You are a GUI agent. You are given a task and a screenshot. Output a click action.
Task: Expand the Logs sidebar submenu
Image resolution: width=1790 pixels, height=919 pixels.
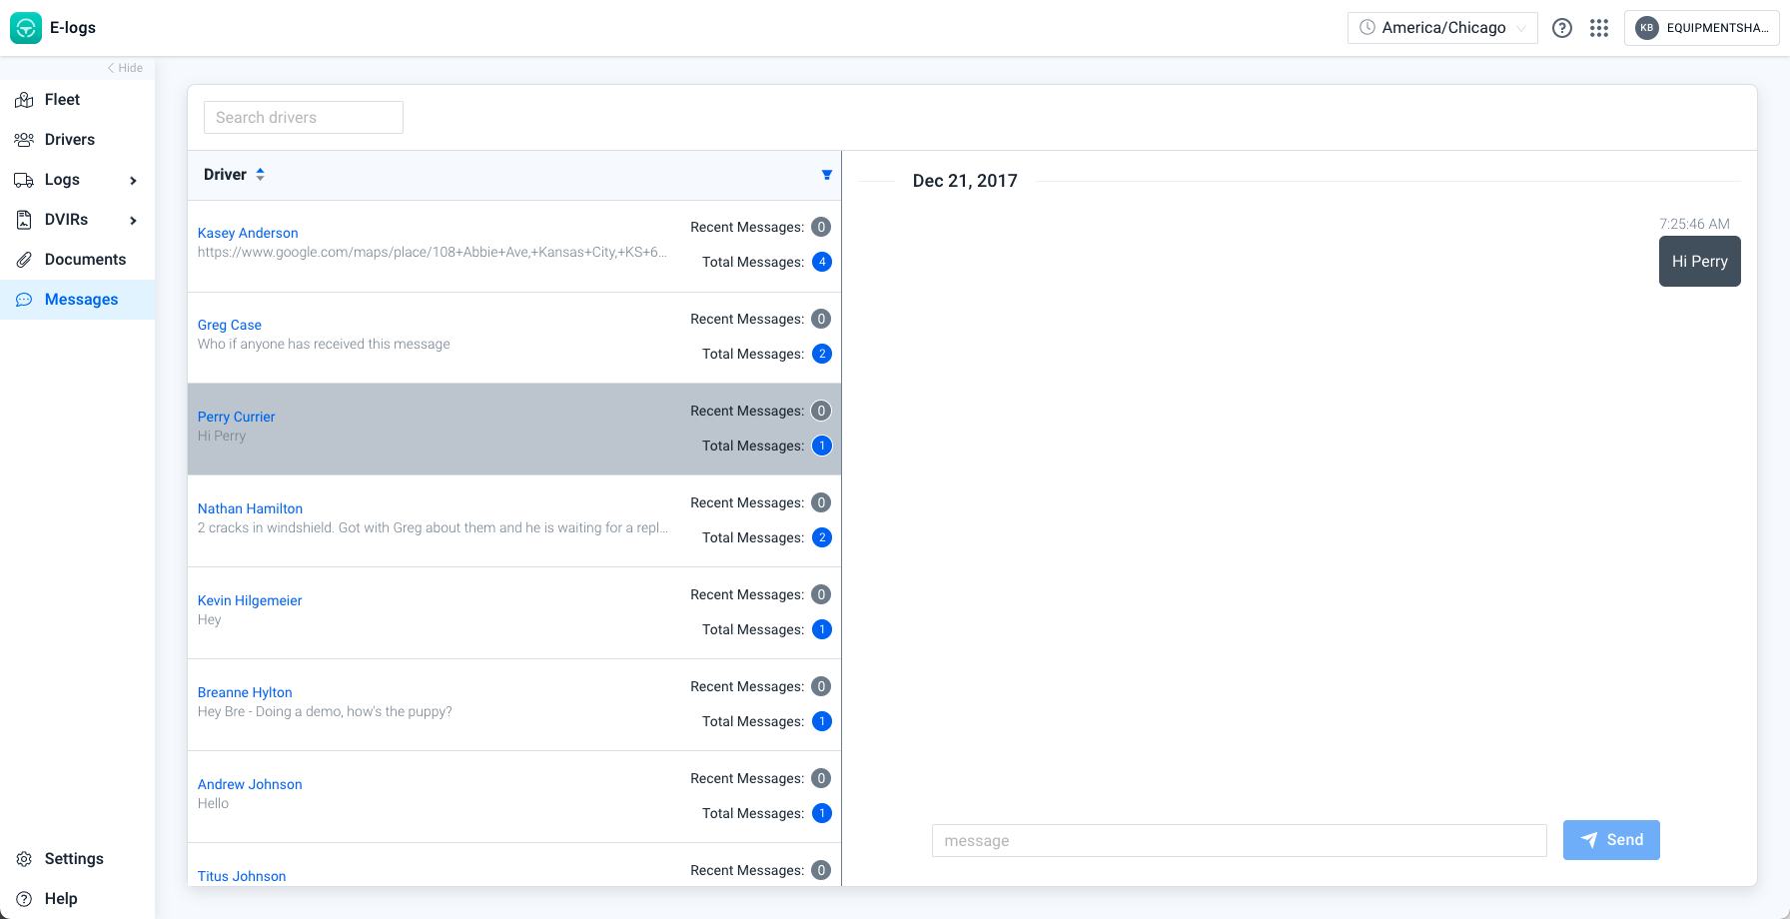tap(133, 180)
